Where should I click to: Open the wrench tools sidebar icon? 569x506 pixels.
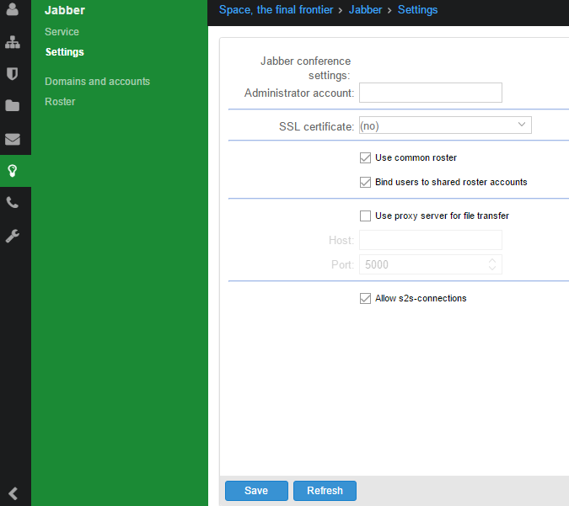pyautogui.click(x=13, y=236)
